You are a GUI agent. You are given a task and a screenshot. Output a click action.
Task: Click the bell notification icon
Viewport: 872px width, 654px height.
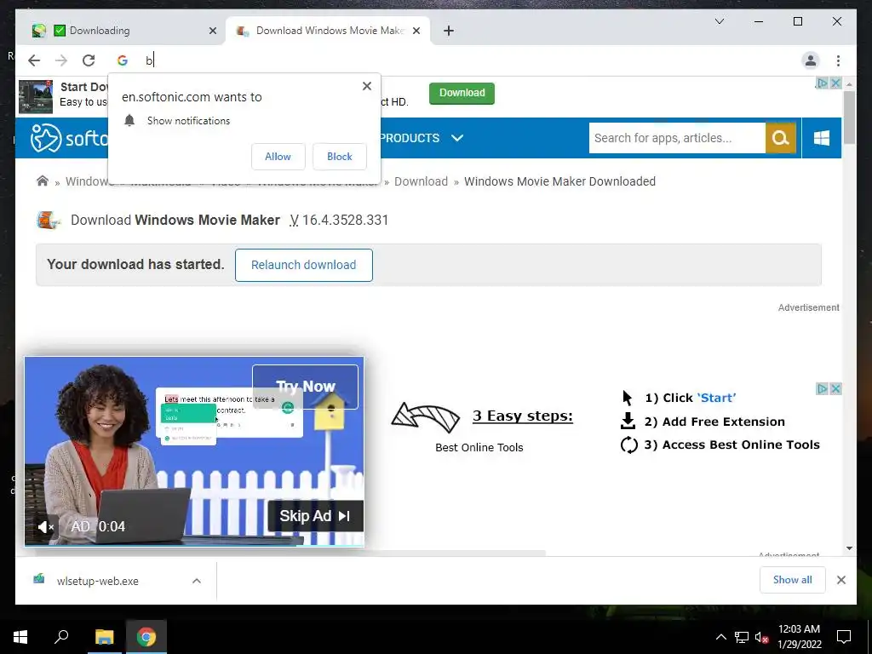129,120
